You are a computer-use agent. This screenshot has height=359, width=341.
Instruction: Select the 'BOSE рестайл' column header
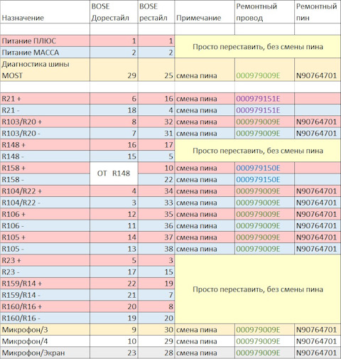156,12
